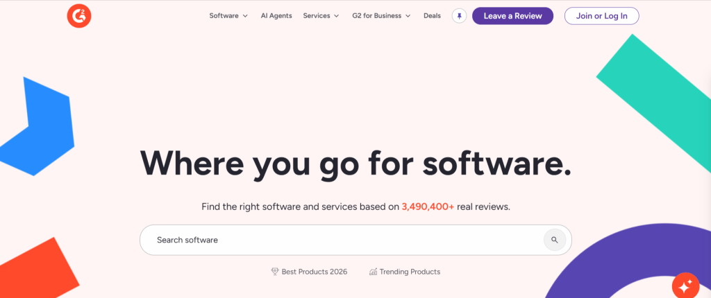Open the G2 logo home link
Viewport: 711px width, 298px height.
tap(79, 16)
